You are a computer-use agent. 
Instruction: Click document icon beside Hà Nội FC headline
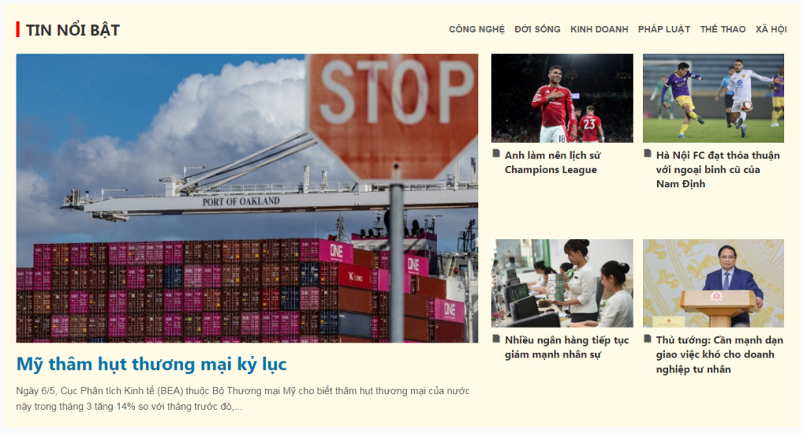(647, 153)
